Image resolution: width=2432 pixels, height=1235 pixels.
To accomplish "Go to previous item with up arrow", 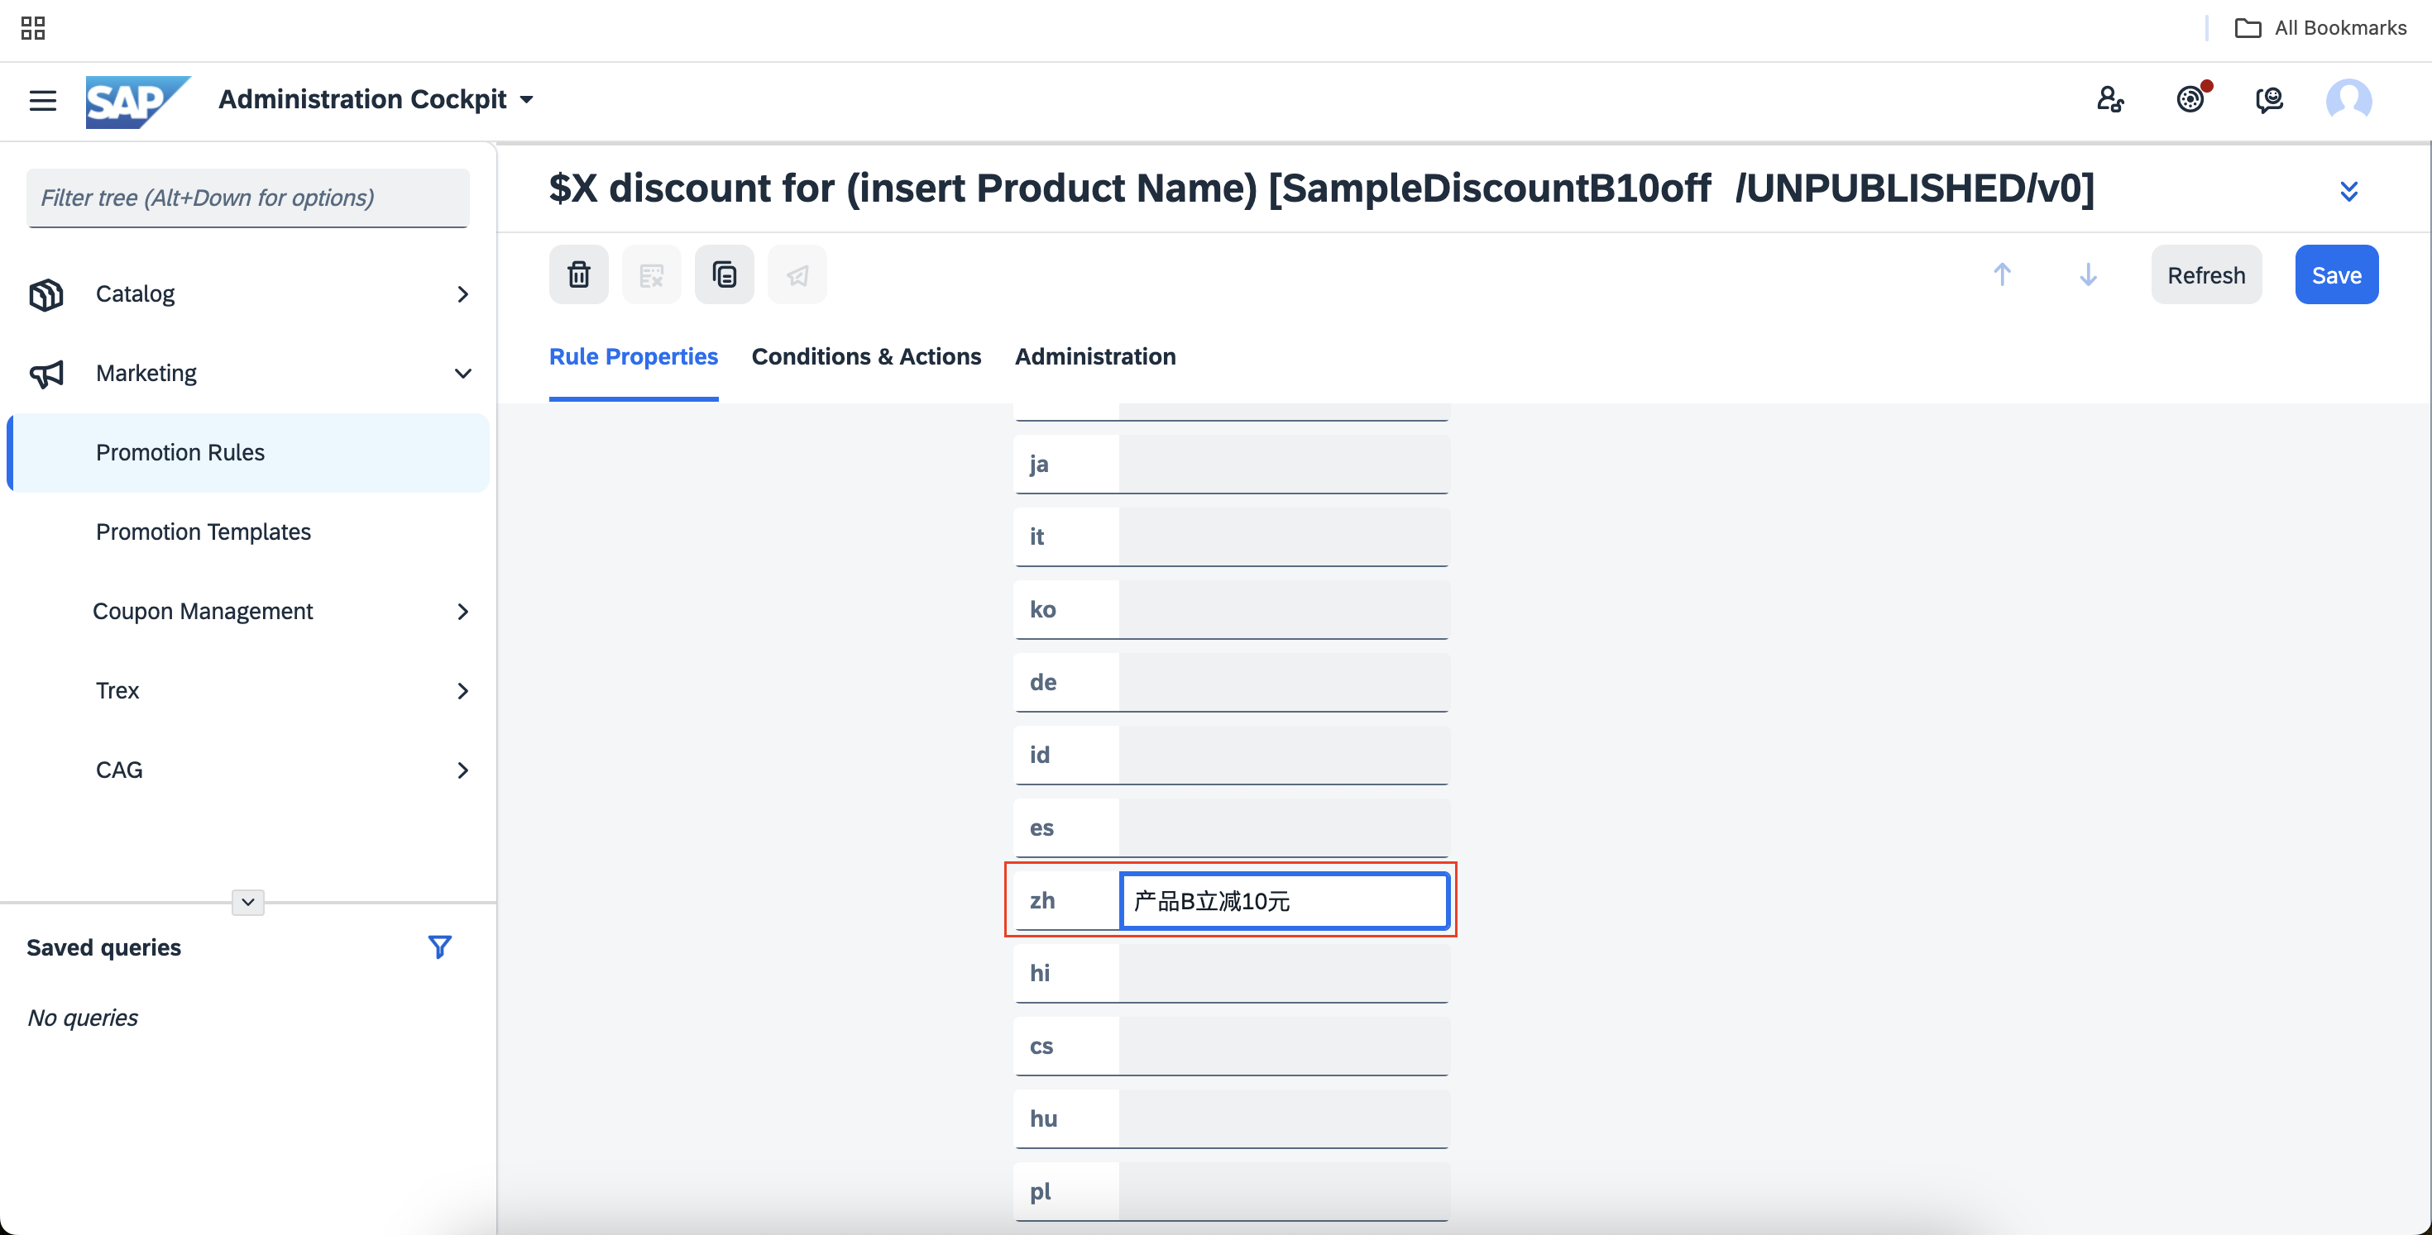I will click(2002, 274).
